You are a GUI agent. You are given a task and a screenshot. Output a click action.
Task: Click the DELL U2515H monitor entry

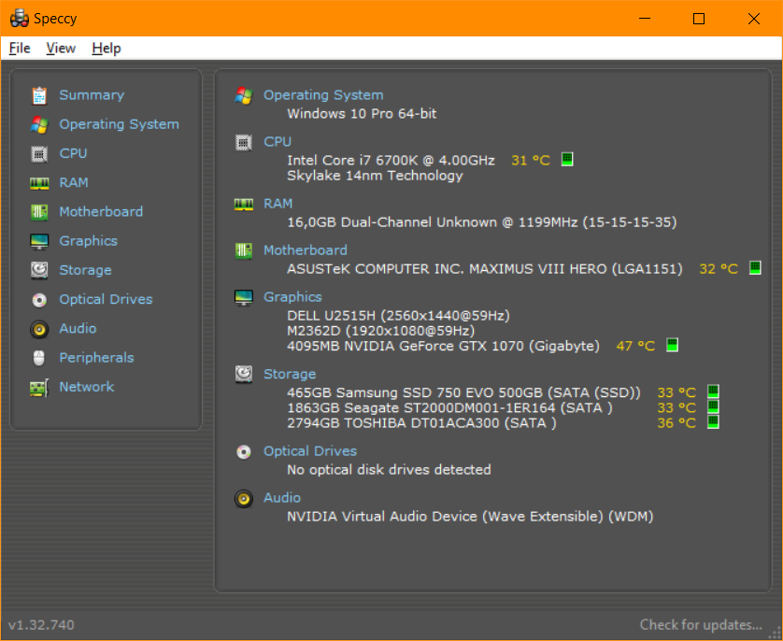click(x=398, y=316)
